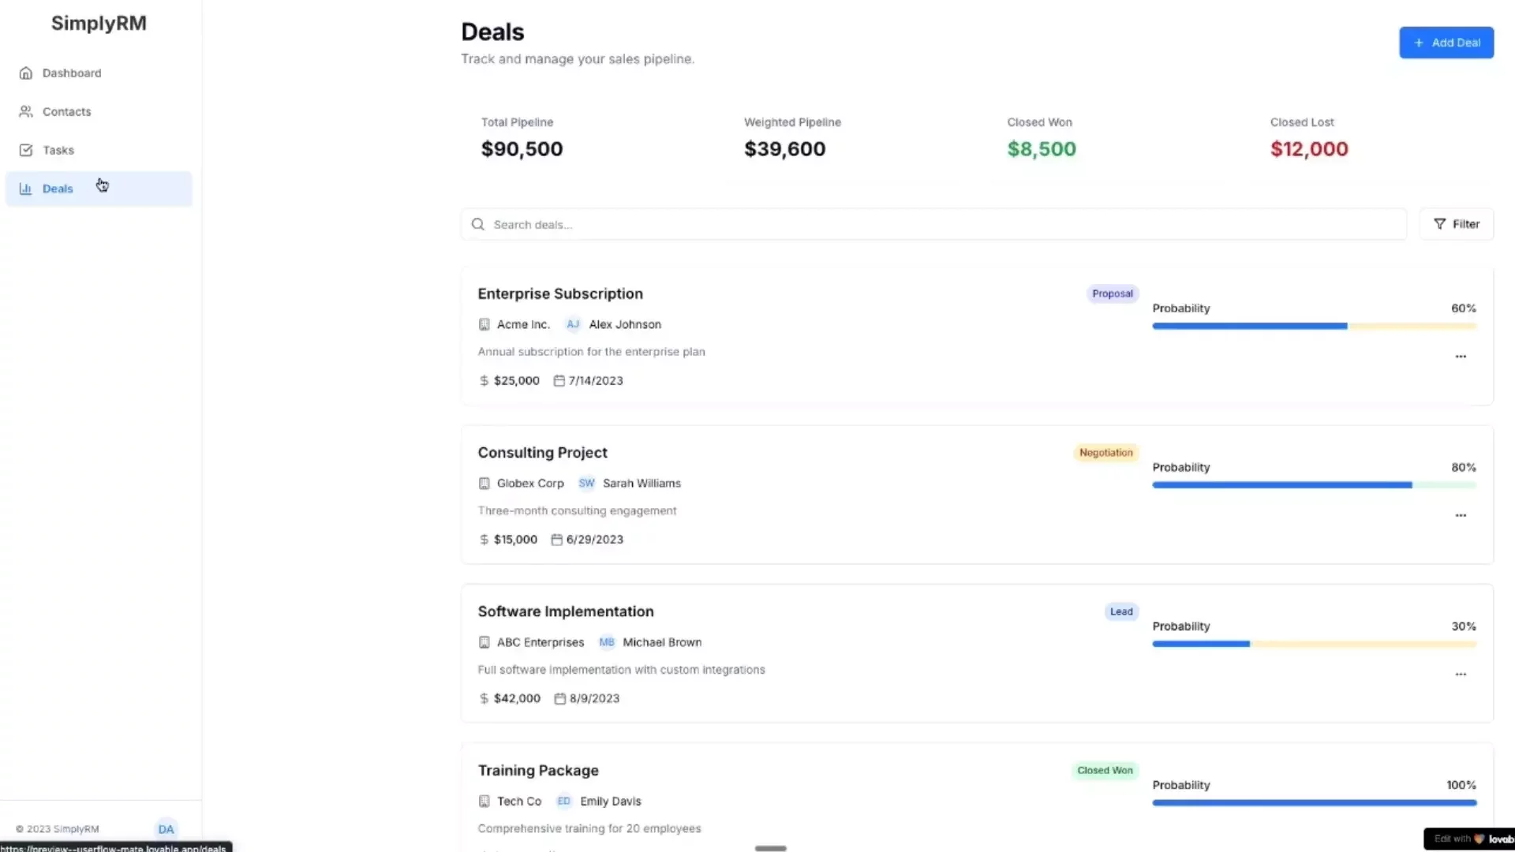Click the building icon beside Acme Inc.
1515x852 pixels.
[x=484, y=324]
